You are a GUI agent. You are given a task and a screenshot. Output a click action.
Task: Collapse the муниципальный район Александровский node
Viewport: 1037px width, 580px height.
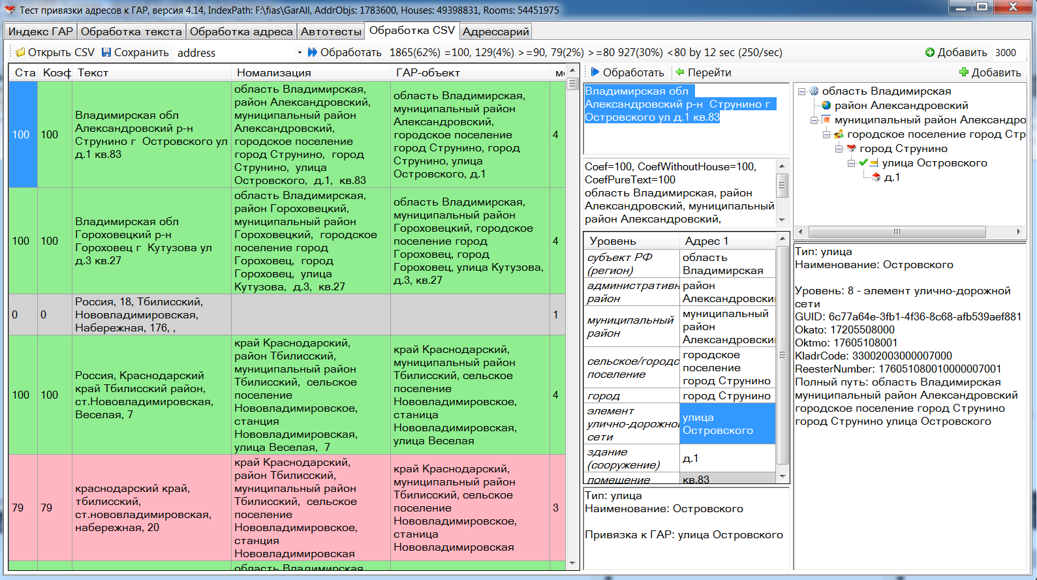coord(814,120)
